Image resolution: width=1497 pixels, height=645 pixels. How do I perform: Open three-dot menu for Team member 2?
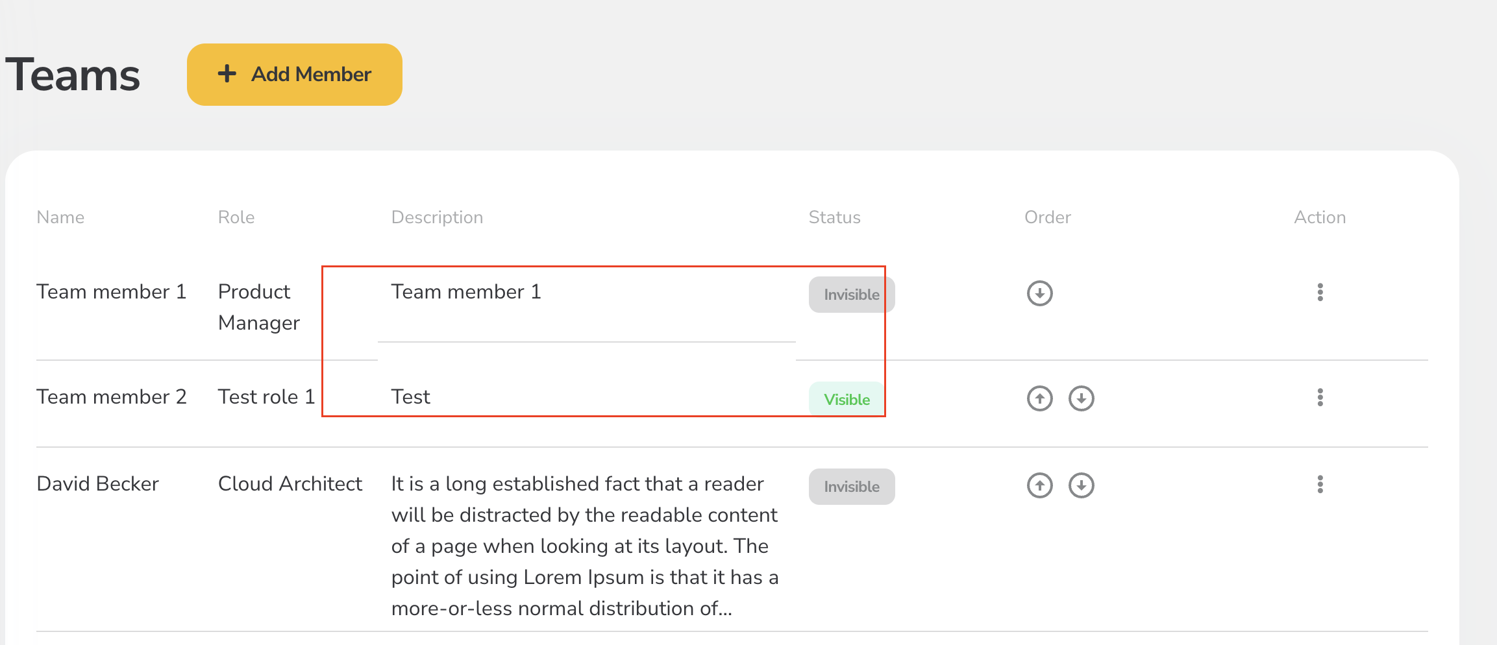coord(1320,397)
